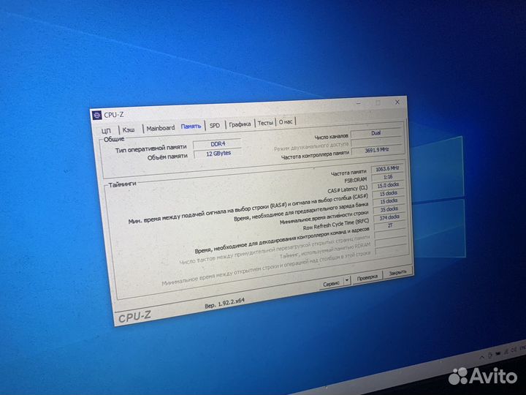This screenshot has height=395, width=526.
Task: Click the CAS# Latency (CL) label
Action: (x=348, y=189)
